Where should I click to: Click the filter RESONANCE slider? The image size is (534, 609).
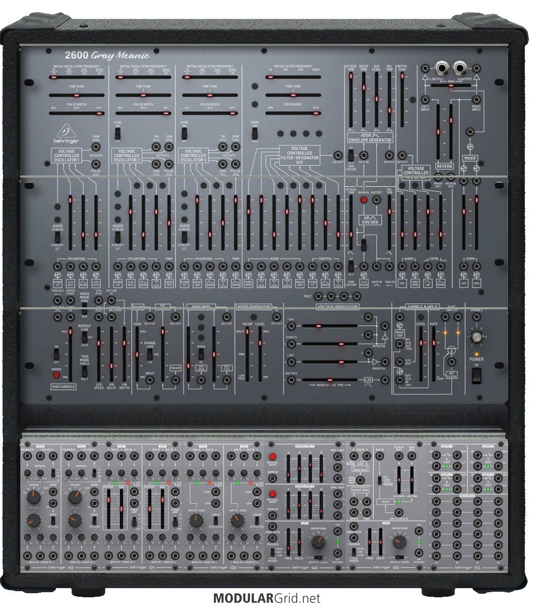click(x=293, y=113)
